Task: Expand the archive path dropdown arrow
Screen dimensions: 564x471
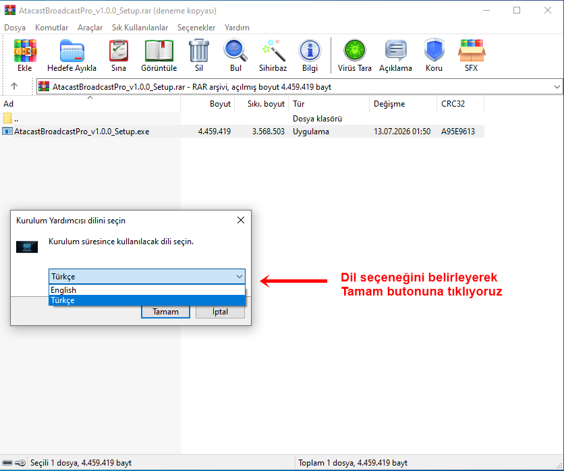Action: pyautogui.click(x=557, y=87)
